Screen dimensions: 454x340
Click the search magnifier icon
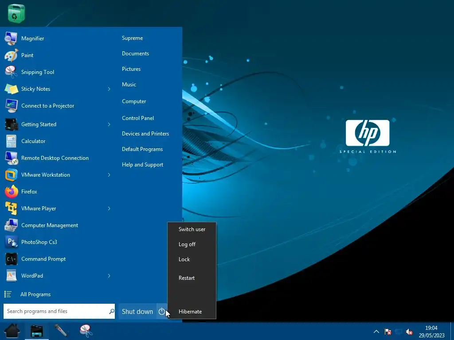tap(111, 311)
